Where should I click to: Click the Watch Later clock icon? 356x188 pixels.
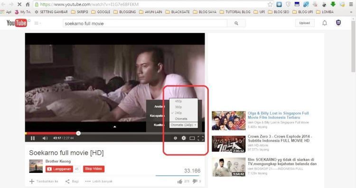[175, 138]
